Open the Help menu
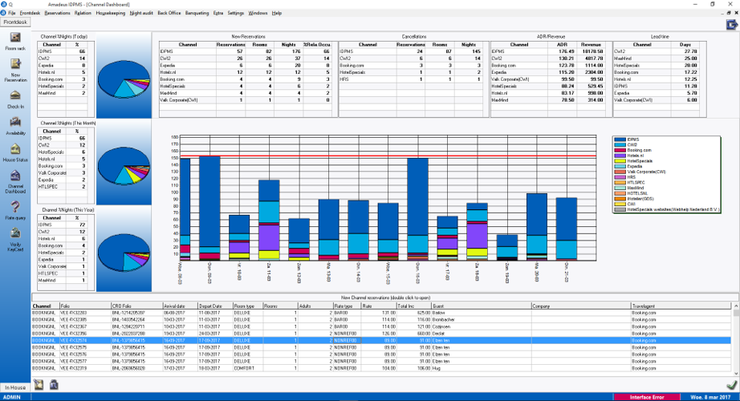This screenshot has height=401, width=740. point(277,13)
